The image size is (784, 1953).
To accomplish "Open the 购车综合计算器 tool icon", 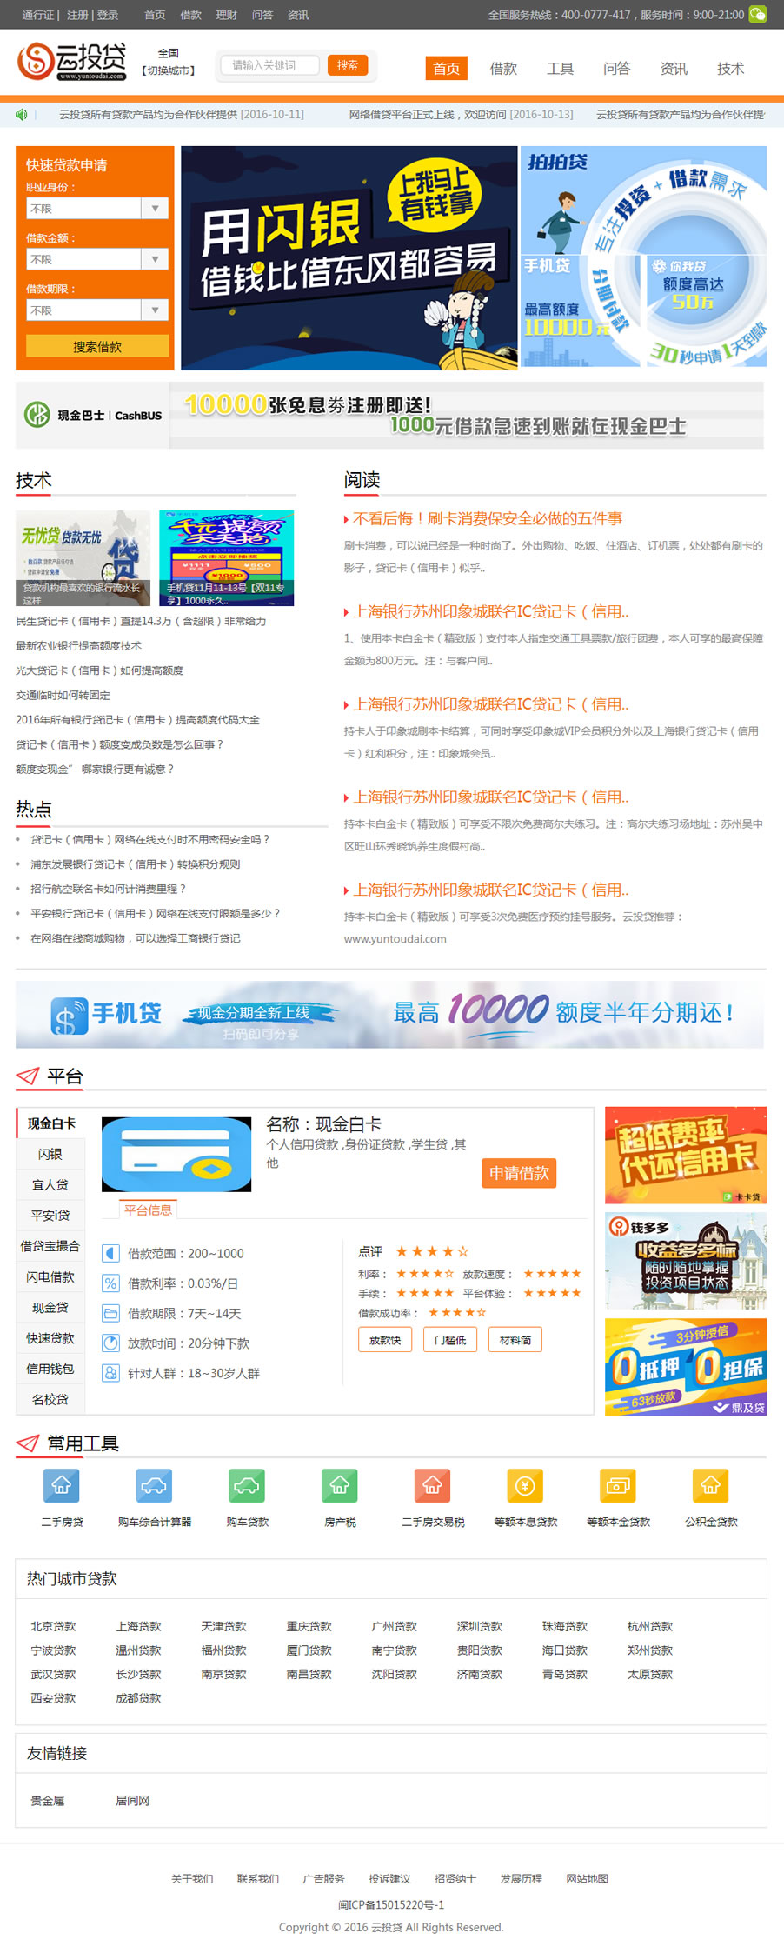I will point(154,1485).
